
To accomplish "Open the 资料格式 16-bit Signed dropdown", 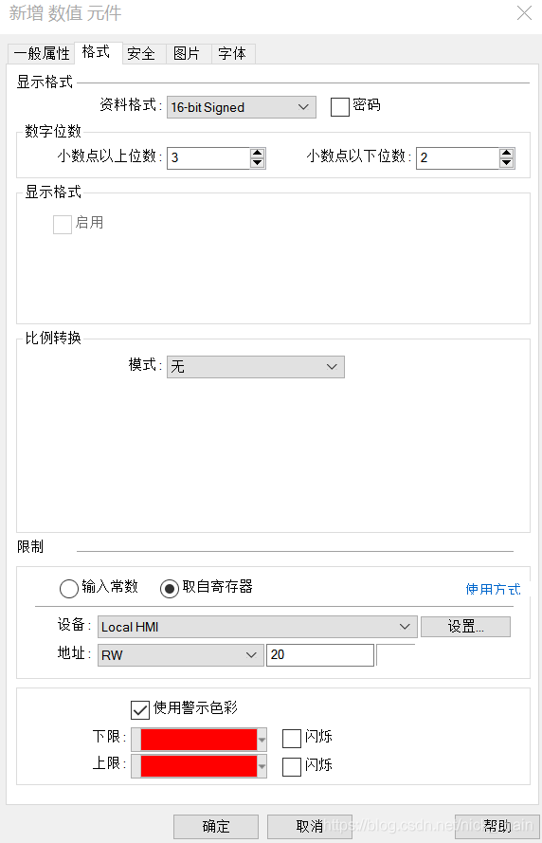I will [x=242, y=107].
